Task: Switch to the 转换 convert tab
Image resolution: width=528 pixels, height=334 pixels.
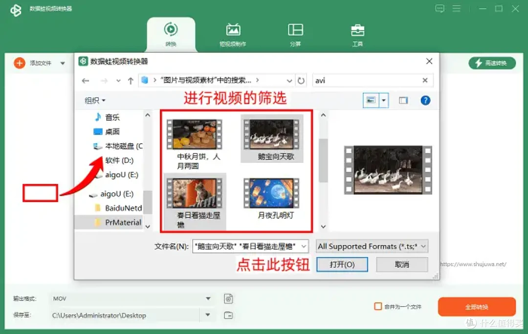Action: [x=171, y=35]
